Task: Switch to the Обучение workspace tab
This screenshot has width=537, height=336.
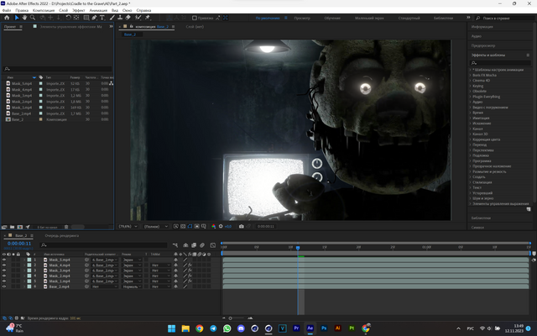Action: click(332, 17)
